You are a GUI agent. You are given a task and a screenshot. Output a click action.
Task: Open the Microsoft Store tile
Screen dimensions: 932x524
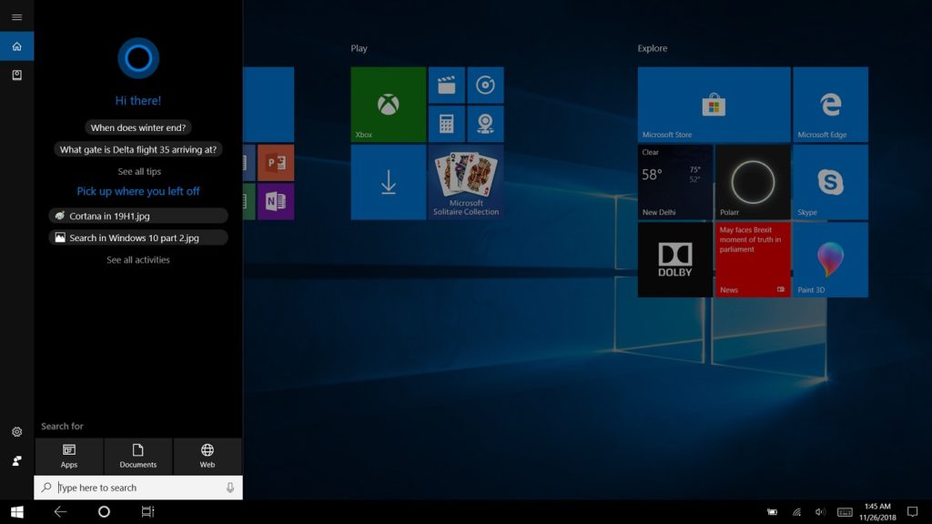(x=714, y=102)
